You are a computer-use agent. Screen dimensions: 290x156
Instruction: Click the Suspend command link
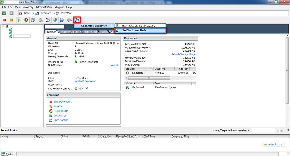pos(58,106)
